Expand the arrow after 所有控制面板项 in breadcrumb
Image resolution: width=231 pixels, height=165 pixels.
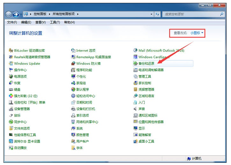(78, 14)
